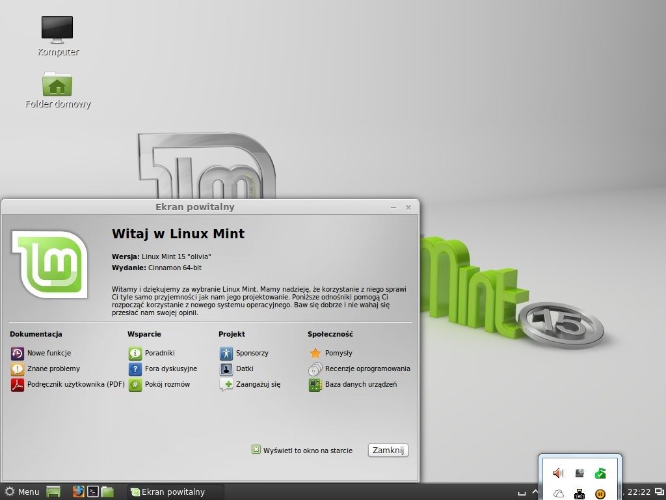Click the Fora dyskusyjne question mark icon
Screen dimensions: 666x500
[x=135, y=368]
